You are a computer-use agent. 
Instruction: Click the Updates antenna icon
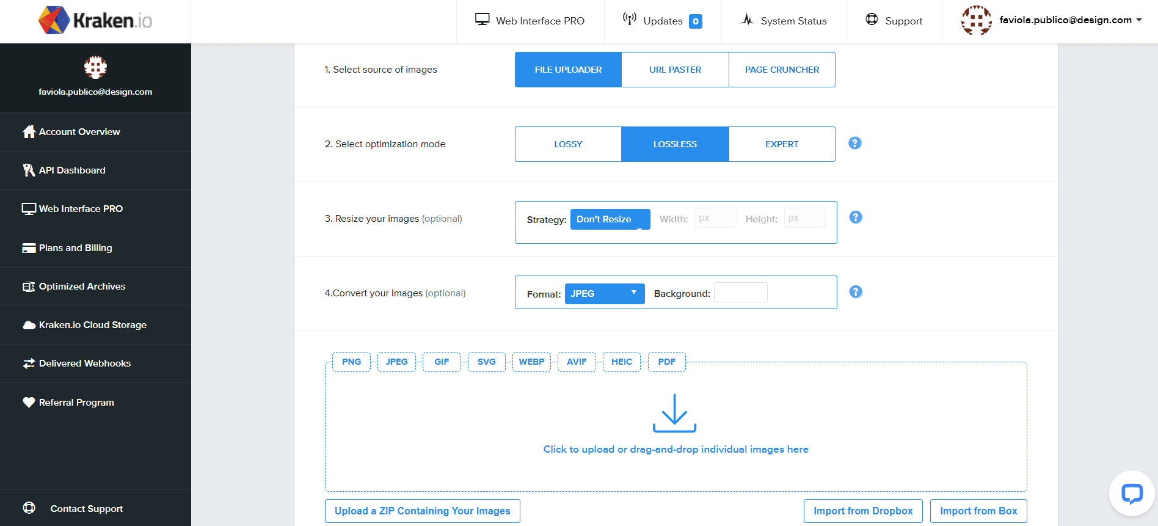pos(630,19)
